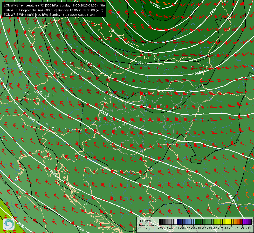The height and width of the screenshot is (233, 254).
Task: Click the -17 value on temperature legend
Action: point(221,228)
